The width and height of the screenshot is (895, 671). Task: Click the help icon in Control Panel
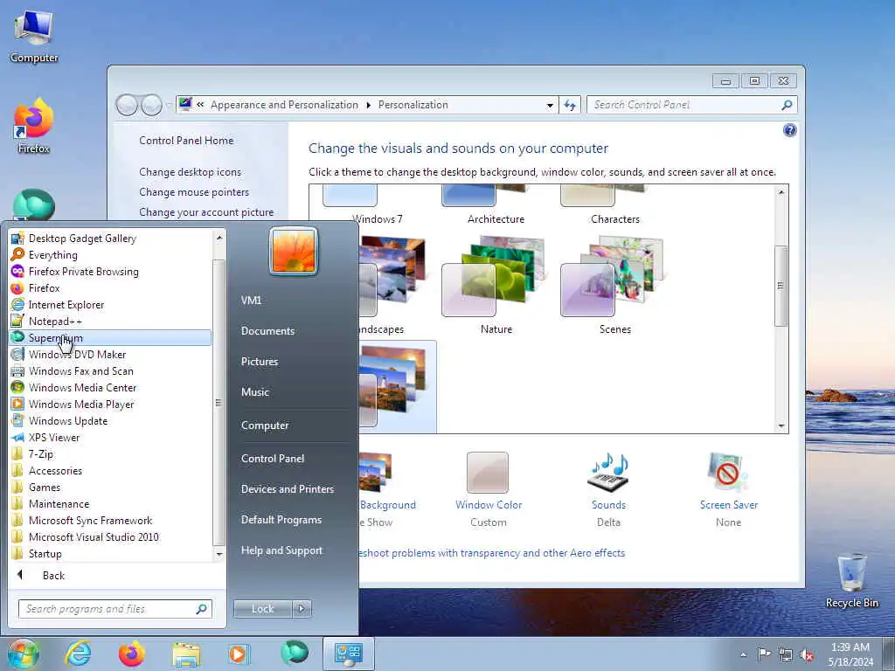(789, 131)
